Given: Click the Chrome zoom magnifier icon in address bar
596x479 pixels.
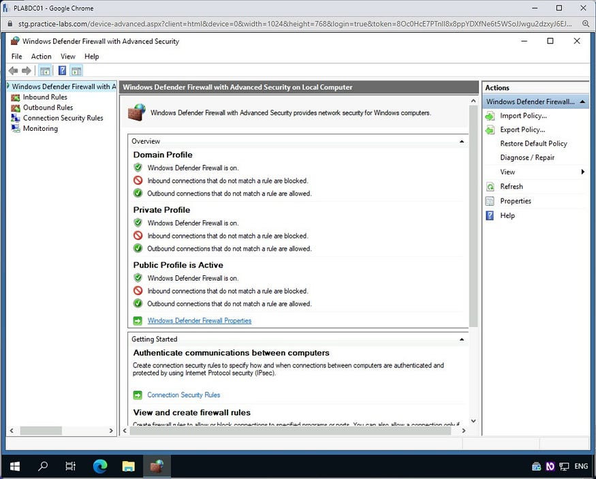Looking at the screenshot, I should tap(586, 24).
